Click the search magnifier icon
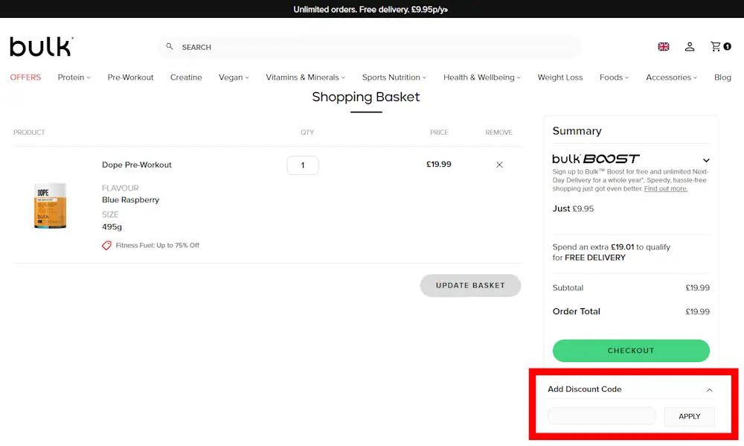This screenshot has width=744, height=446. point(170,47)
